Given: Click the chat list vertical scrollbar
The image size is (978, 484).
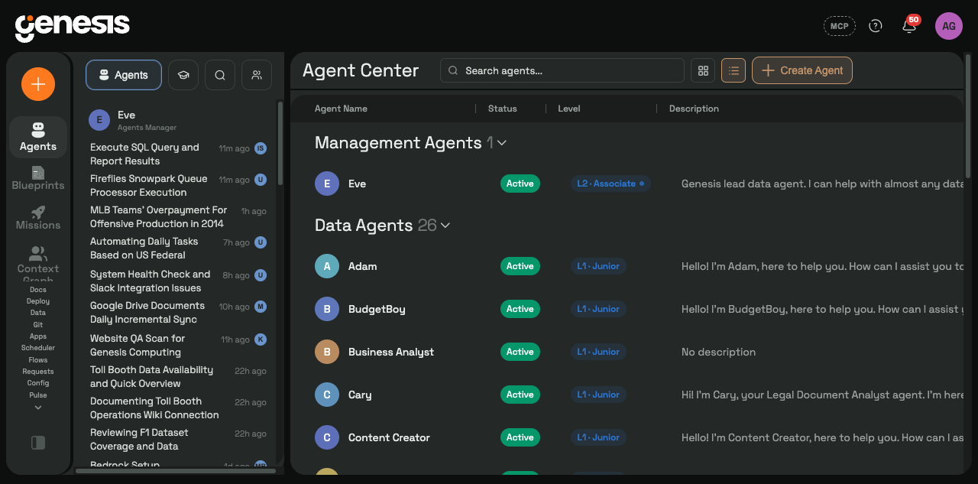Looking at the screenshot, I should 280,143.
